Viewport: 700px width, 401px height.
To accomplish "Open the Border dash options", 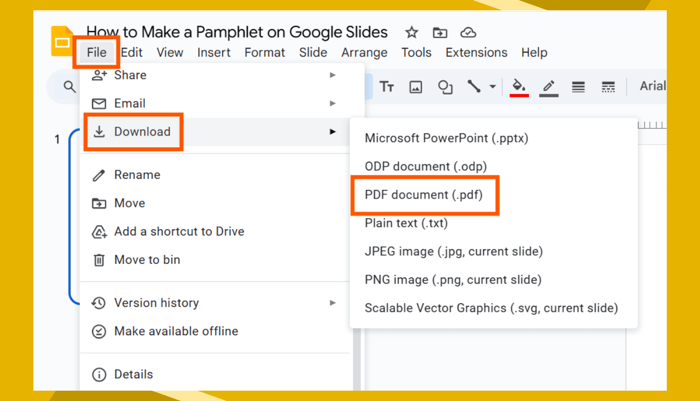I will coord(608,86).
